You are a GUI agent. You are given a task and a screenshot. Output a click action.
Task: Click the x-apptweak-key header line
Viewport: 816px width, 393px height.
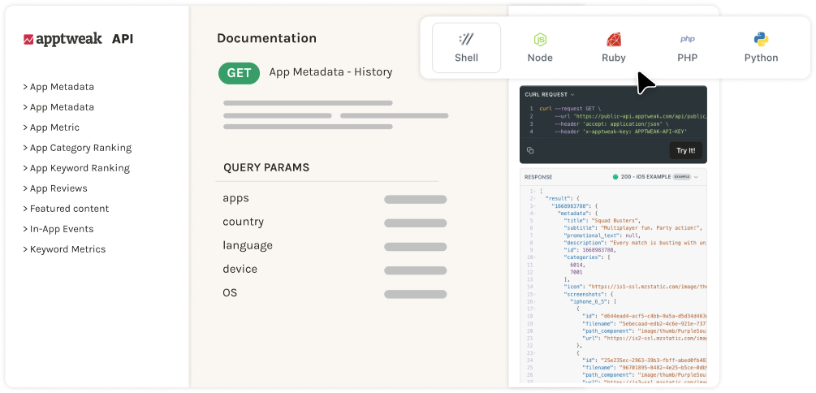coord(621,132)
